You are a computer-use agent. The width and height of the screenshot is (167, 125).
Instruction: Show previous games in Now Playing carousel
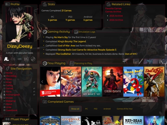pyautogui.click(x=42, y=81)
